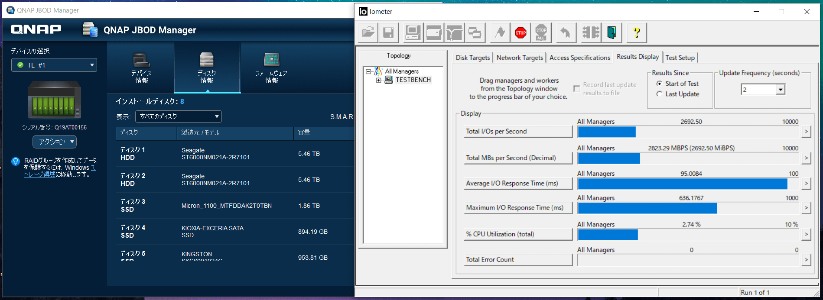
Task: Click the arrow button beside Average Response bar
Action: pos(806,184)
